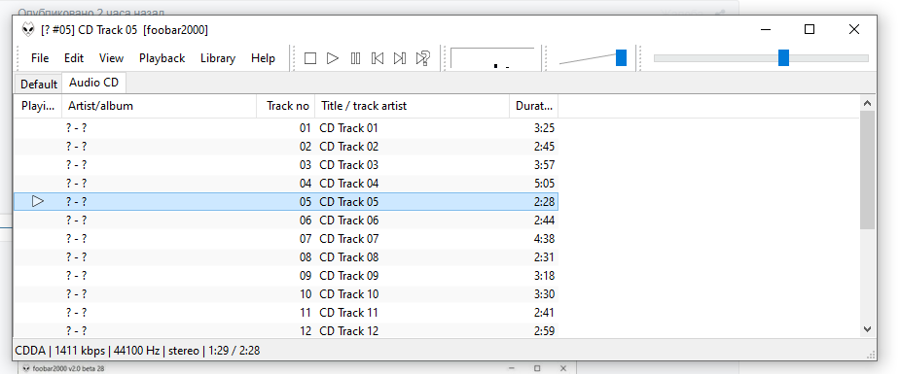Screen dimensions: 900x374
Task: Click the now-playing arrow on Track 05
Action: [38, 201]
